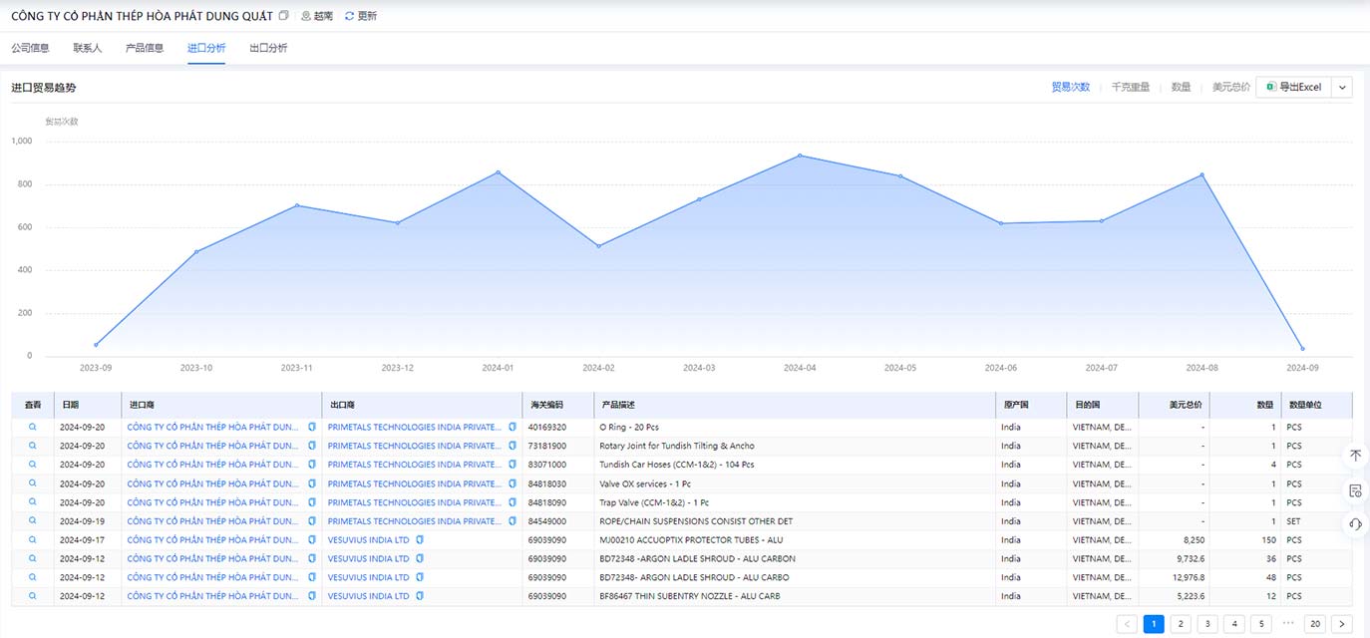View details of the MJ00210 ACCUOPTIX row
Image resolution: width=1370 pixels, height=638 pixels.
[32, 539]
